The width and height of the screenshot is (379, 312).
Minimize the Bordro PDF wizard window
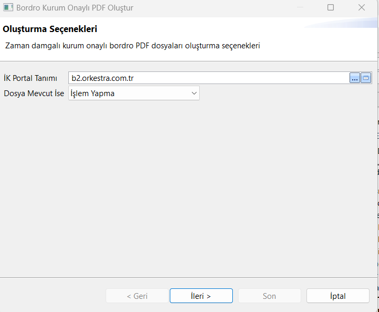point(300,8)
